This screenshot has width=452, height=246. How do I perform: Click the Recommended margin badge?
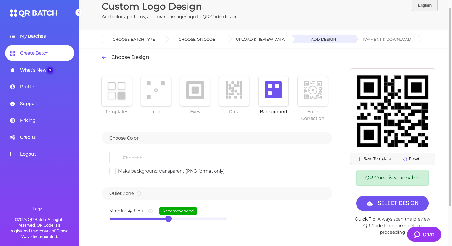(x=178, y=211)
